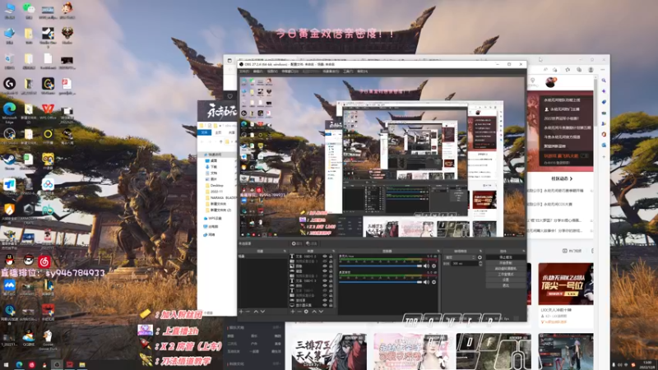Viewport: 658px width, 370px height.
Task: Open the OBS 编辑(E) menu
Action: tap(257, 72)
